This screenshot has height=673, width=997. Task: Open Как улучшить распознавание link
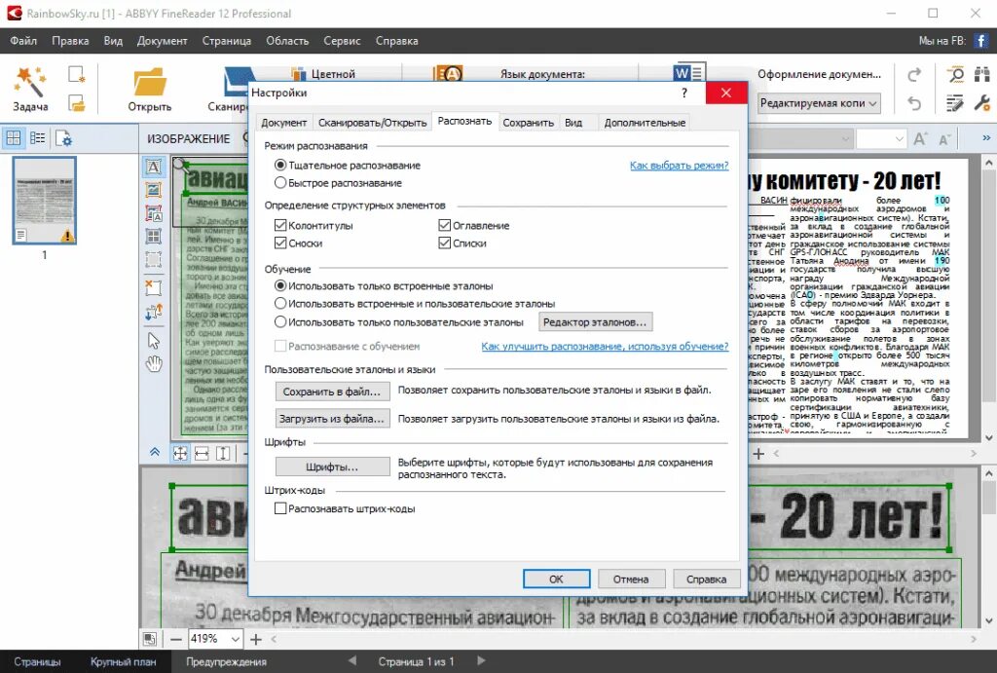point(605,346)
